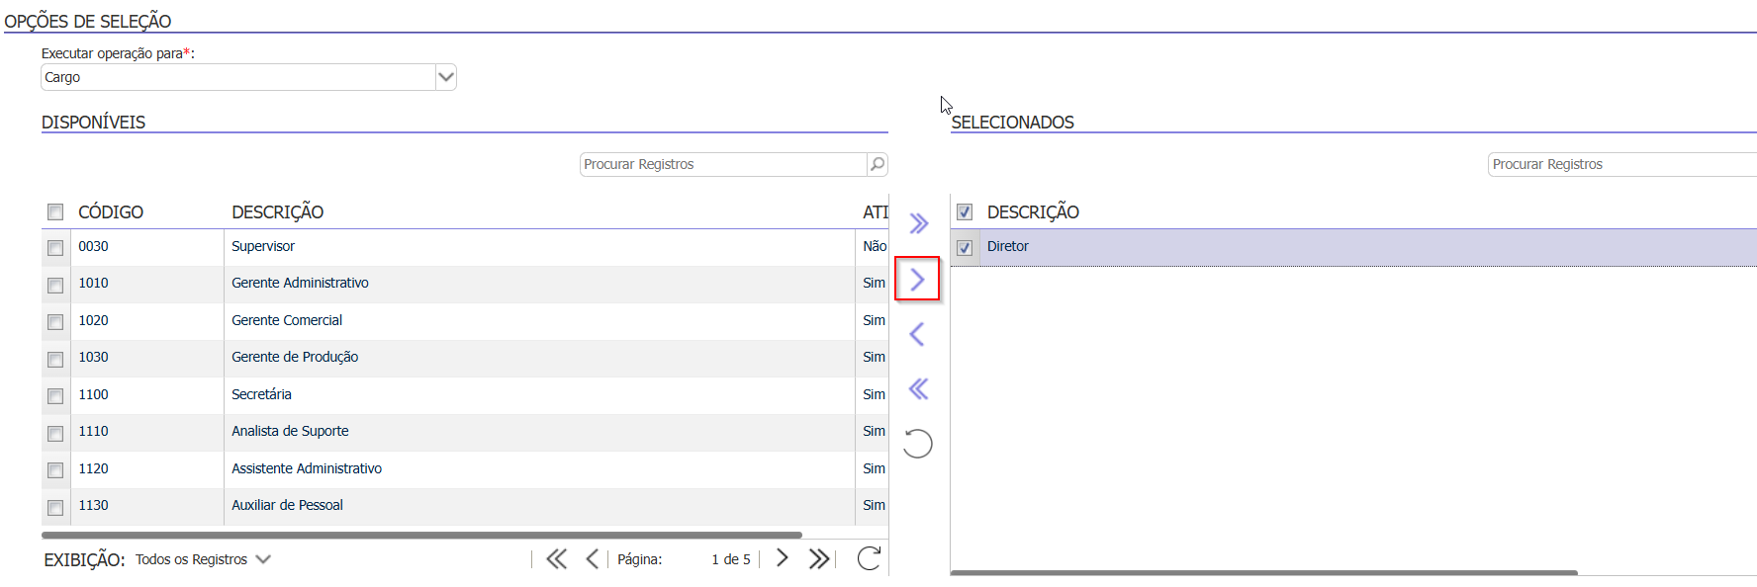Uncheck the Diretor checkbox in Selecionados
This screenshot has height=587, width=1757.
pyautogui.click(x=965, y=248)
